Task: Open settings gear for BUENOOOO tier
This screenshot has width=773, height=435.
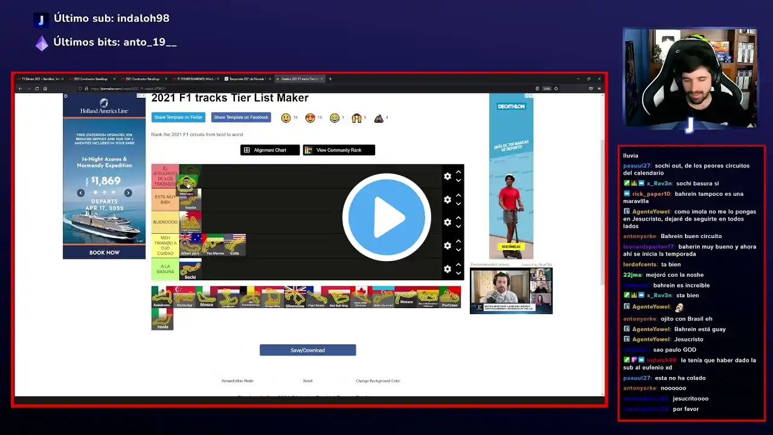Action: 447,222
